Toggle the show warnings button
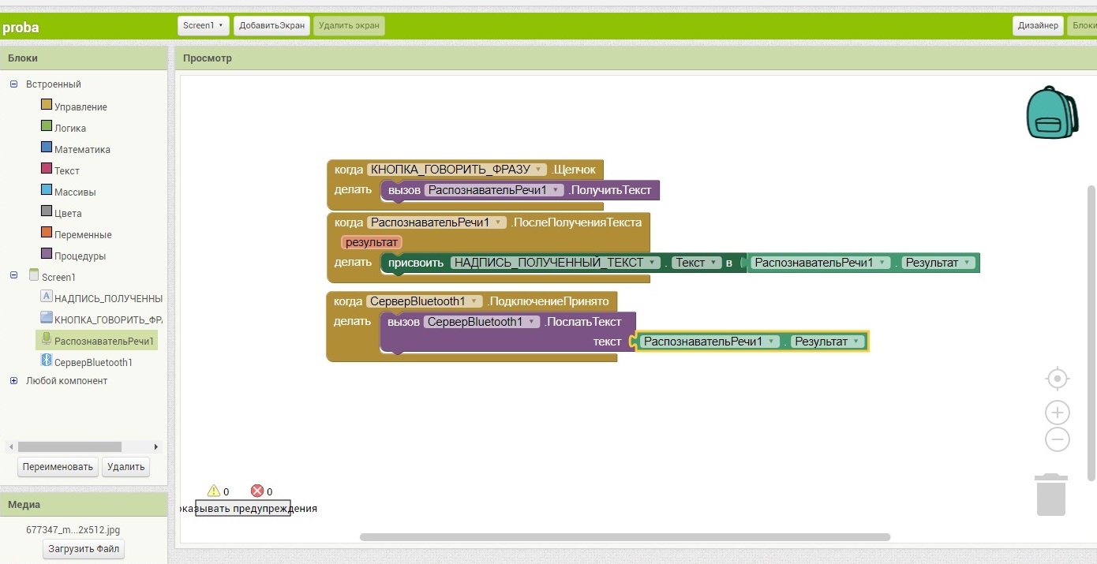The image size is (1097, 564). [x=243, y=508]
